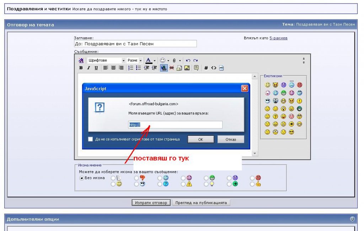Screen dimensions: 364x231
Task: Select the blue question mark post icon radio
Action: point(160,184)
